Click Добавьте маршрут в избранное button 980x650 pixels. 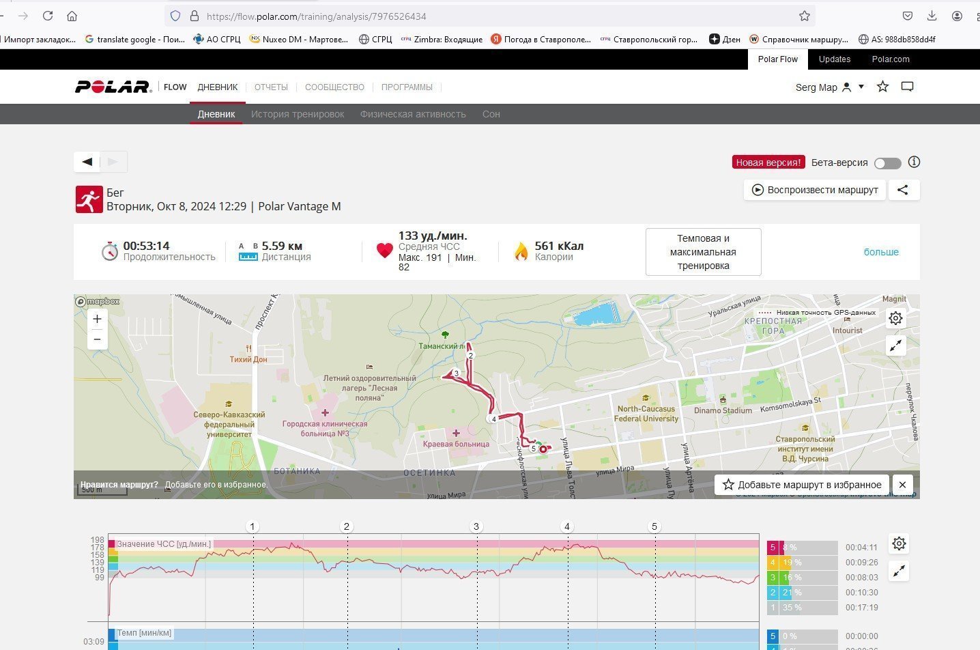pyautogui.click(x=802, y=485)
